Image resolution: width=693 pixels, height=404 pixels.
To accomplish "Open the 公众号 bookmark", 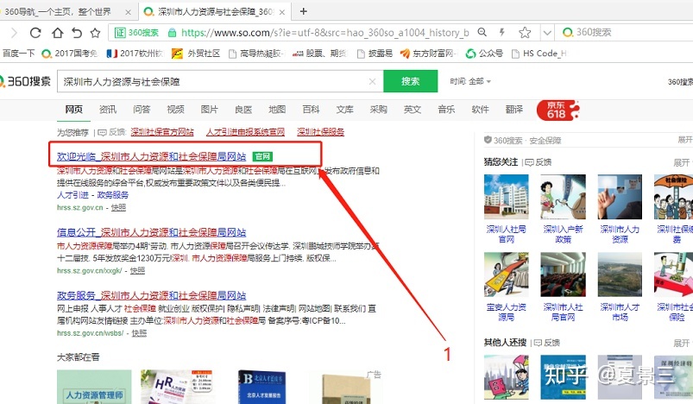I will coord(484,54).
